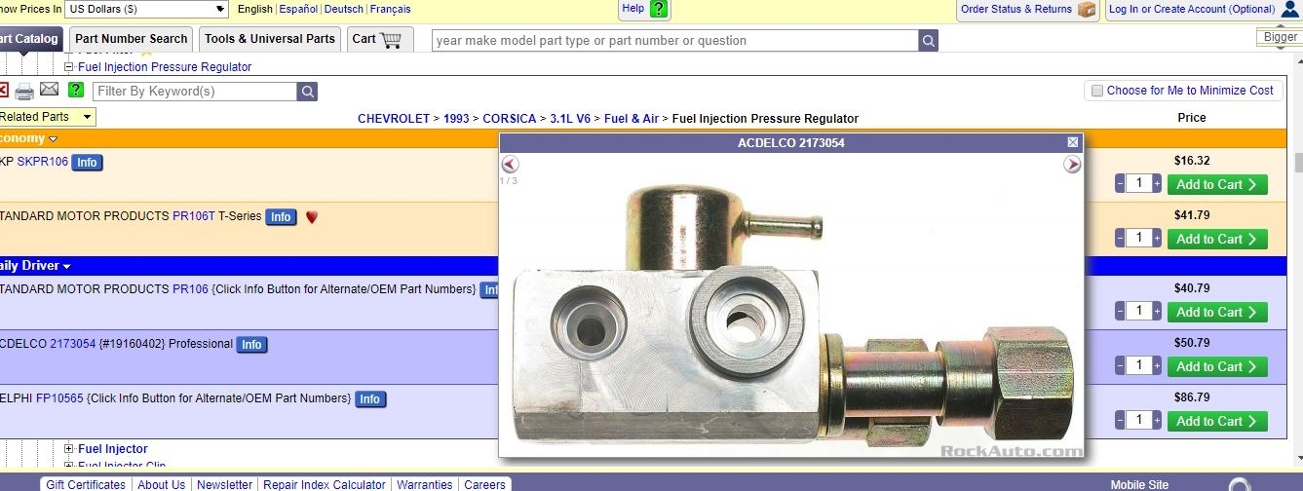Click the red heart next to PR106T T-Series
1303x491 pixels.
312,217
